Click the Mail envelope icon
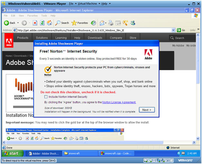Image resolution: width=202 pixels, height=164 pixels. click(x=102, y=23)
